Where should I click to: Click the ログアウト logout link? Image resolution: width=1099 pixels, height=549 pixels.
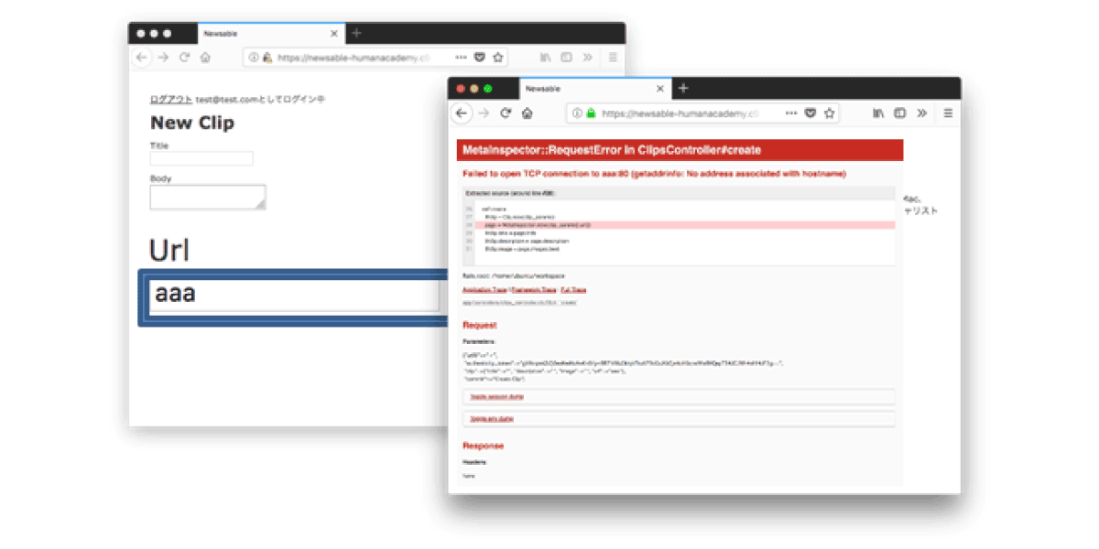(x=171, y=99)
